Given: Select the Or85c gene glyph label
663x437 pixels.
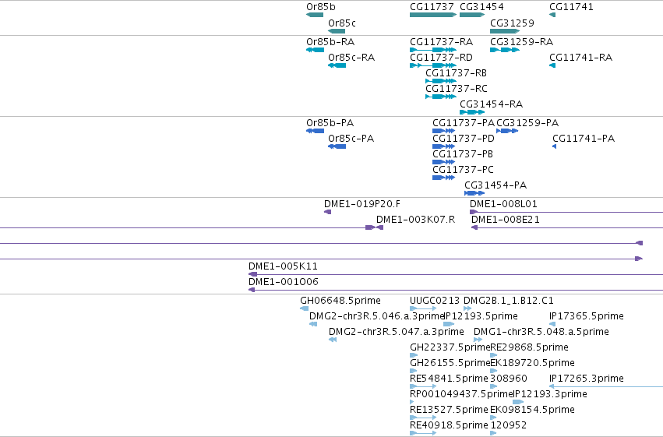Looking at the screenshot, I should click(342, 23).
